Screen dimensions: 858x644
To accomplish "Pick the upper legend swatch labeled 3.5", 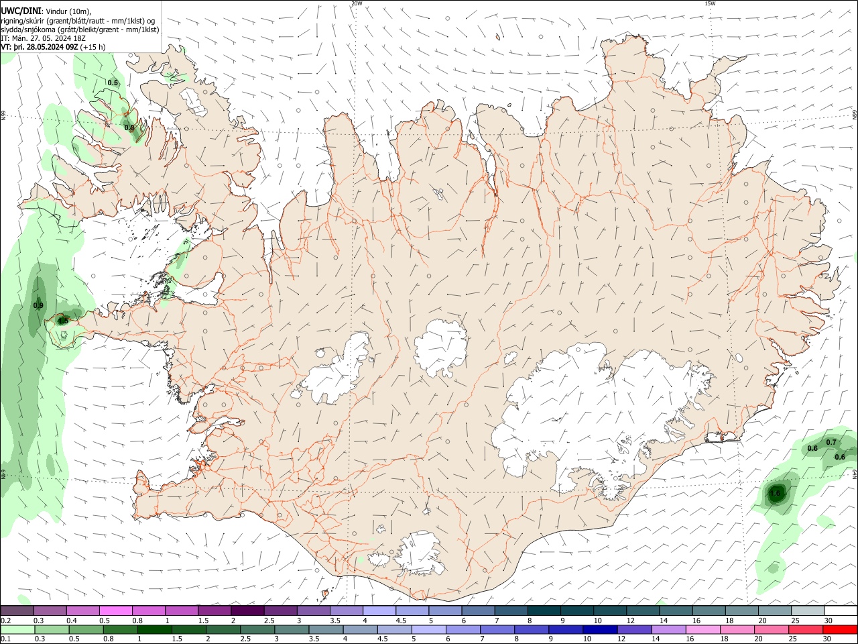I will [346, 611].
